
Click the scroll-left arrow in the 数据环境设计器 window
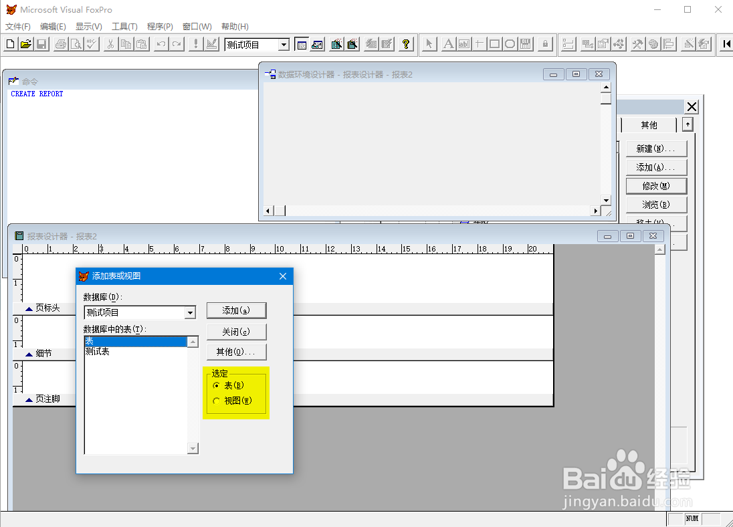click(268, 211)
